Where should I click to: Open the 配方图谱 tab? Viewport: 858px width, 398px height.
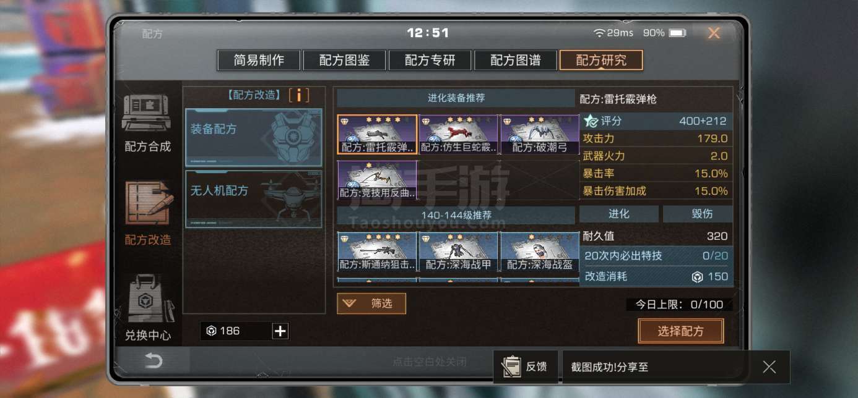[515, 61]
